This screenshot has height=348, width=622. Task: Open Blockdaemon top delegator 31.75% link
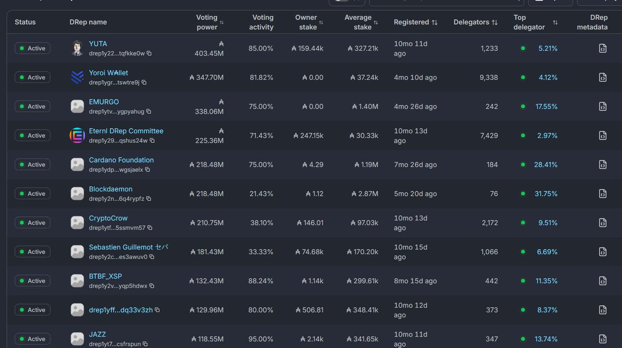tap(546, 193)
